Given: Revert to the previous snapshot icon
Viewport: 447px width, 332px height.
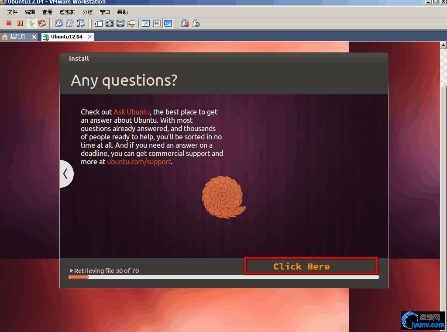Looking at the screenshot, I should [x=70, y=23].
